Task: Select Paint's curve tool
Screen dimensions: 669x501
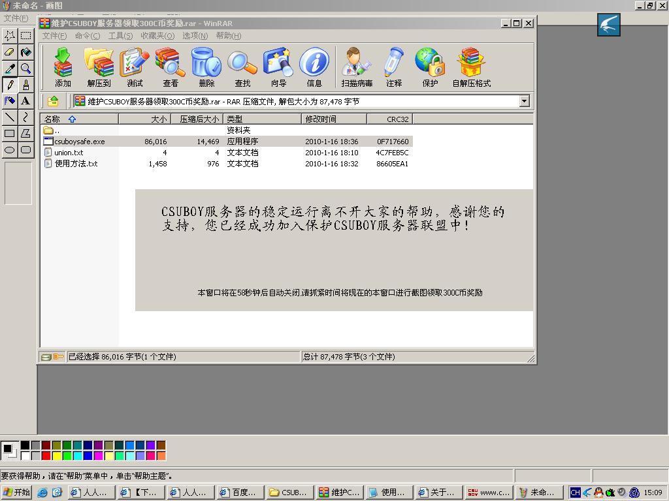Action: pyautogui.click(x=25, y=117)
